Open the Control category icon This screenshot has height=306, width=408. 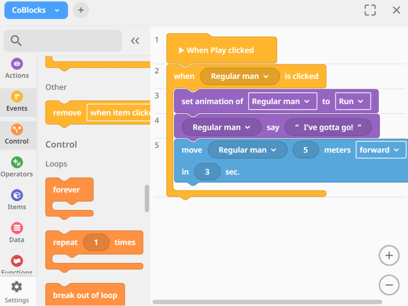(x=17, y=130)
